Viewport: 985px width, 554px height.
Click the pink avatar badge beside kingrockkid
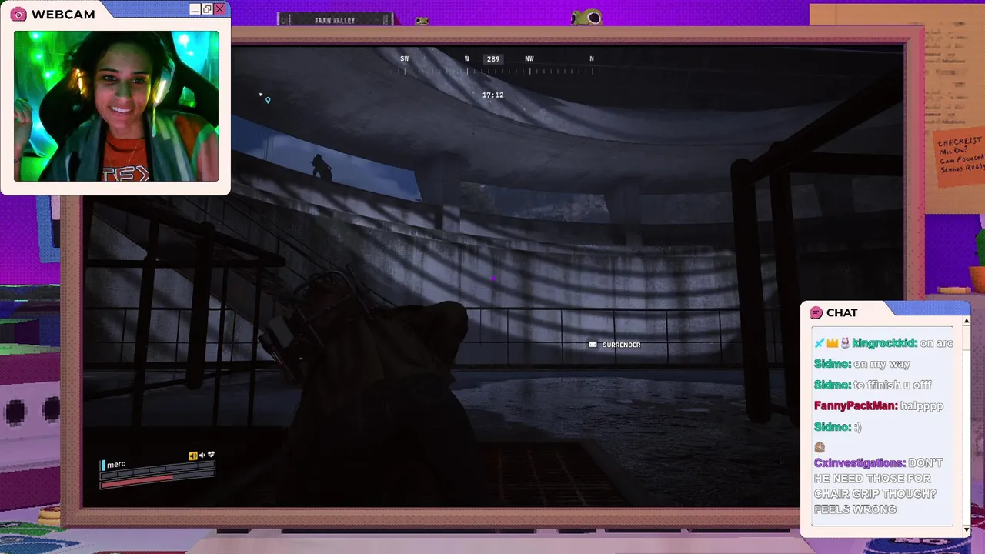coord(844,343)
